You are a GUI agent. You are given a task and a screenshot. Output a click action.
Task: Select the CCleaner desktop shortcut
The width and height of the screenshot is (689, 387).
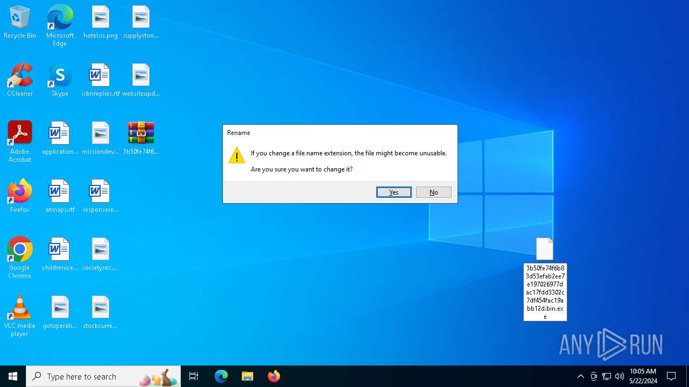[20, 81]
